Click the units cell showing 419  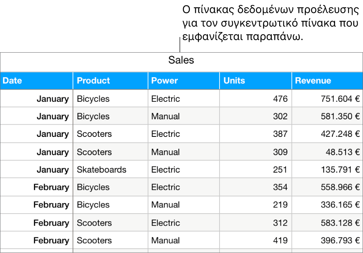(280, 241)
